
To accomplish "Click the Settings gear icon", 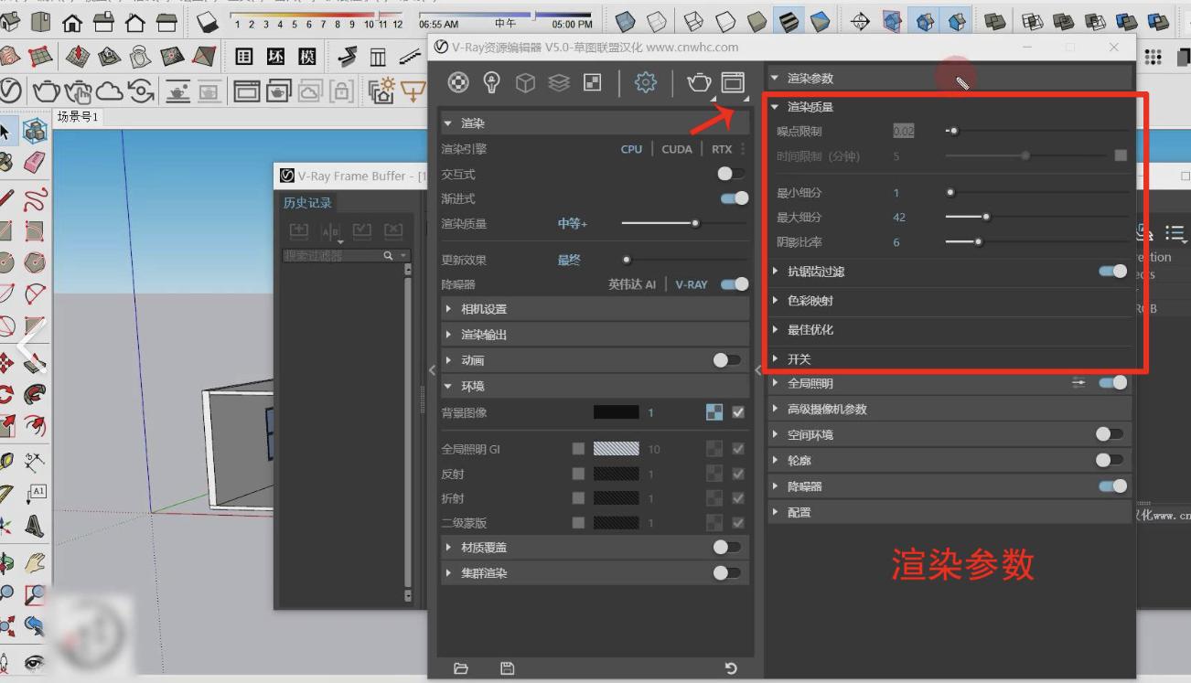I will [x=645, y=83].
